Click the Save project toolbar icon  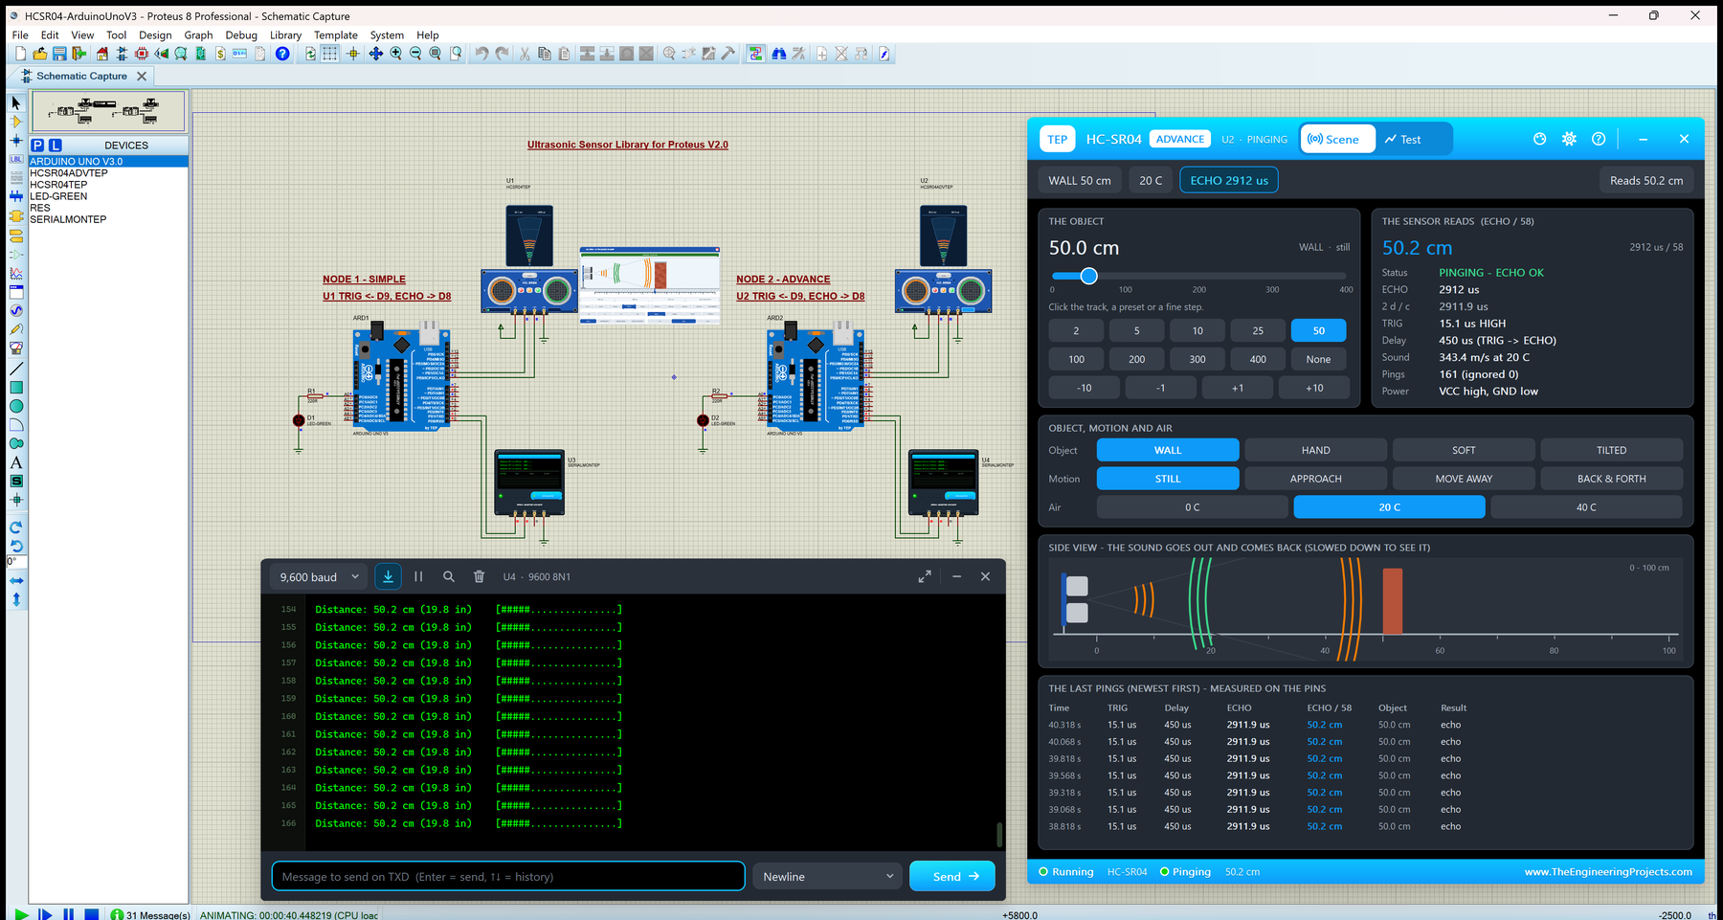(59, 55)
